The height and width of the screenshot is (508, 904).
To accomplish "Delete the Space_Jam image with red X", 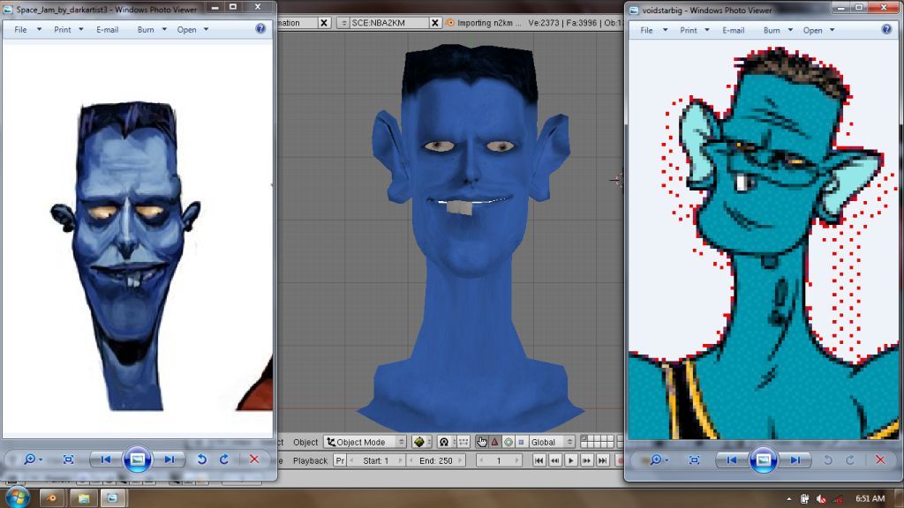I will 254,459.
